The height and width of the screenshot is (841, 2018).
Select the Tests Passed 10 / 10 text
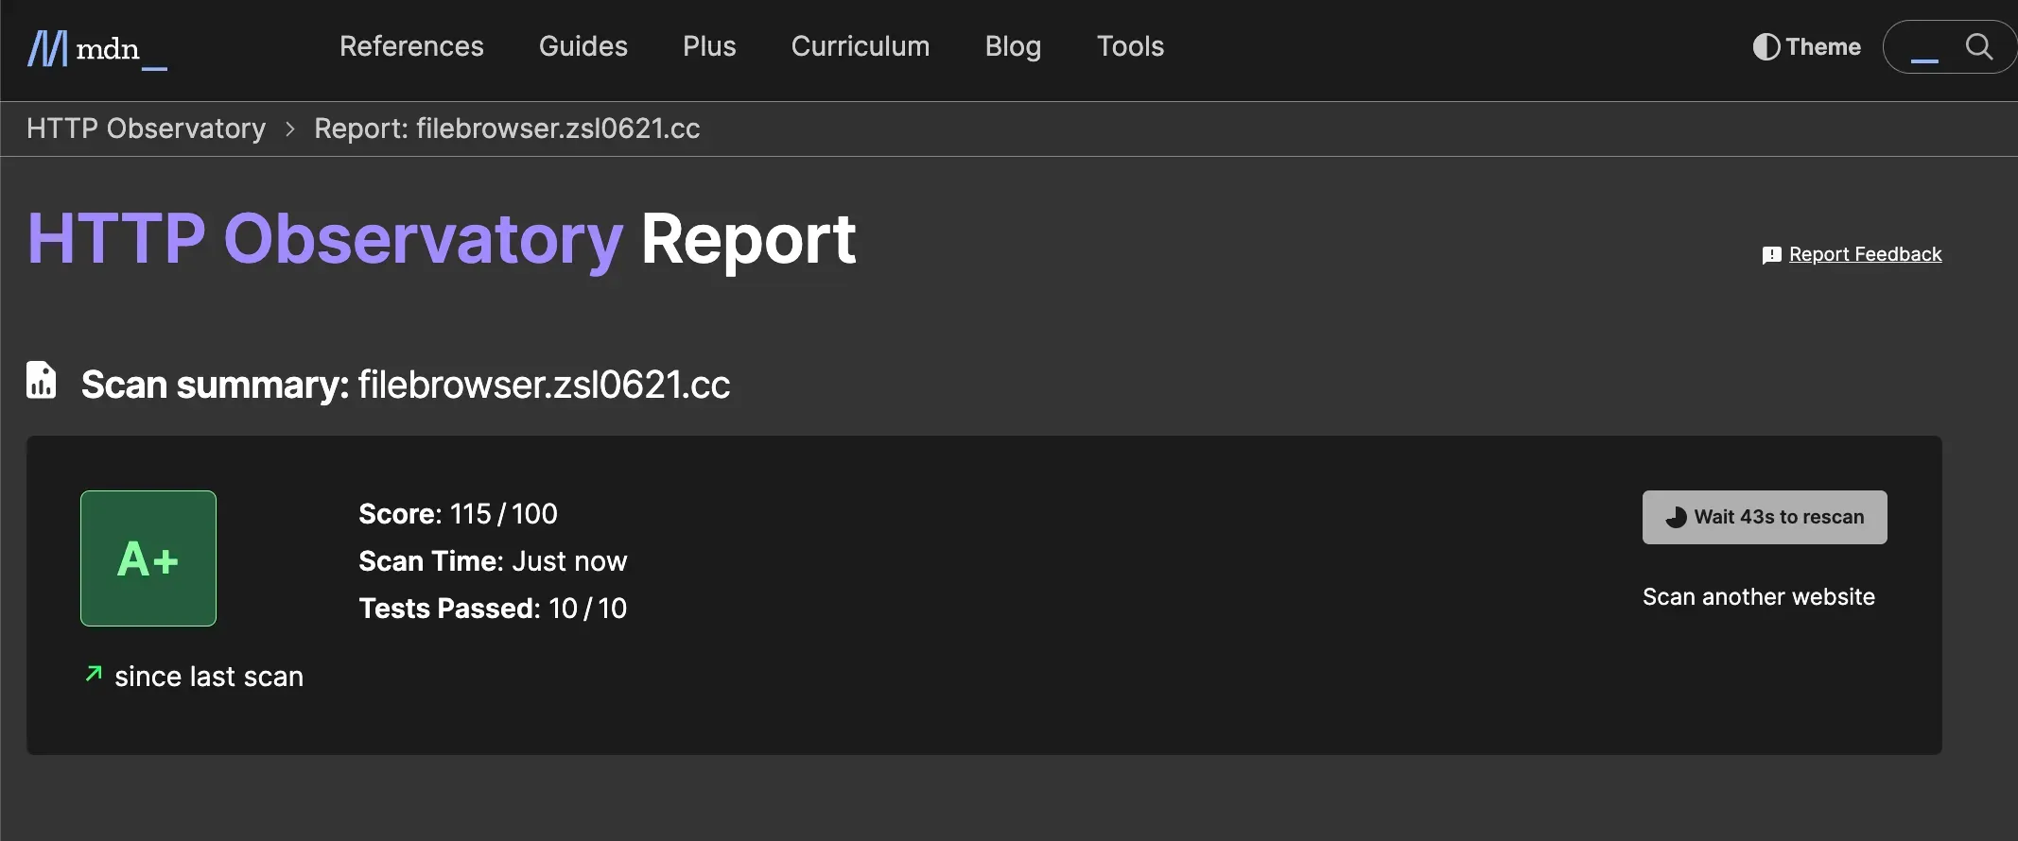[493, 609]
